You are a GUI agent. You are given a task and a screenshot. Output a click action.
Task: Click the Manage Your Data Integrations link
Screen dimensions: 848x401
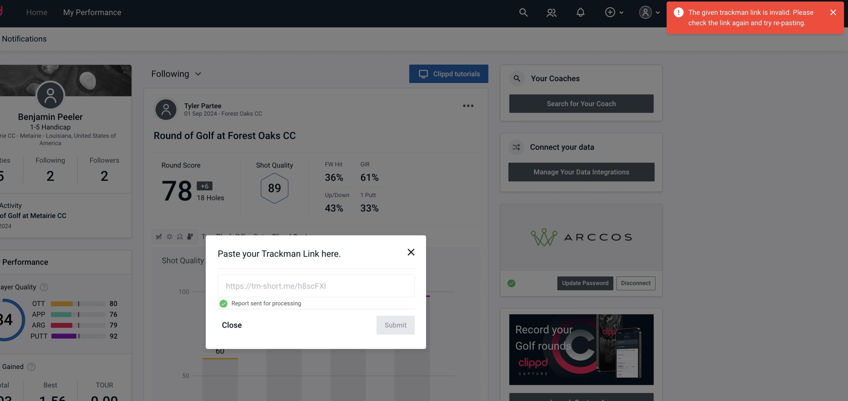click(581, 172)
